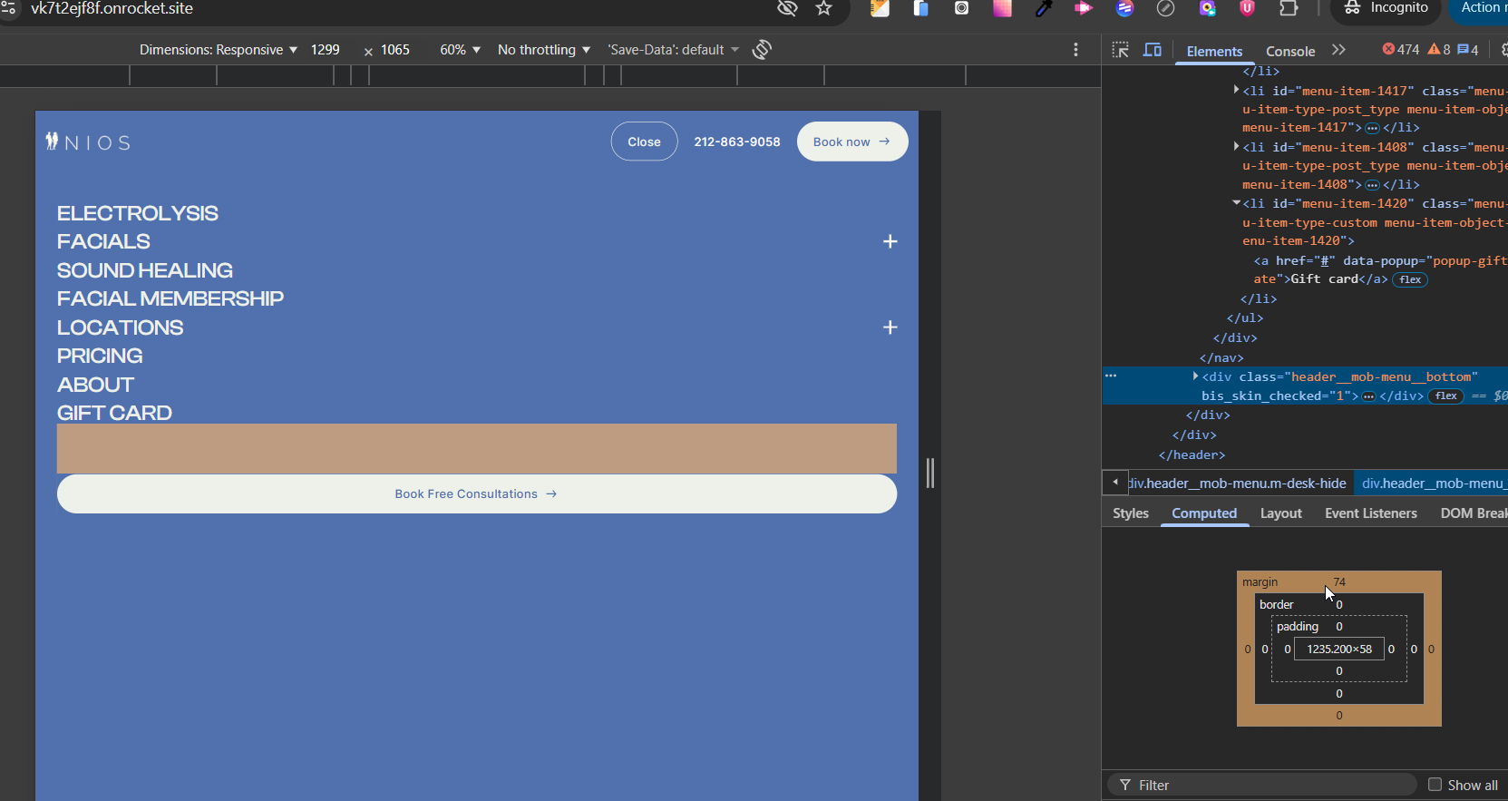Expand the header__mob-menu__bottom div node

1195,376
